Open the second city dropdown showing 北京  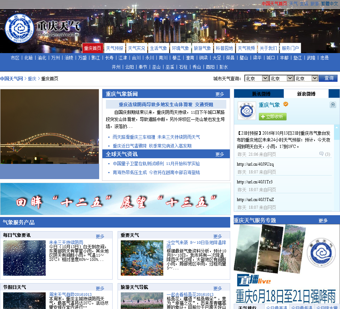point(281,79)
